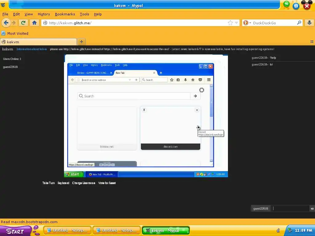Open the bitview.net top site tile
315x236 pixels.
tap(107, 128)
